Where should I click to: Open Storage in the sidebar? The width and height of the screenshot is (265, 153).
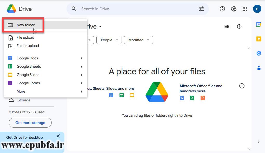24,100
